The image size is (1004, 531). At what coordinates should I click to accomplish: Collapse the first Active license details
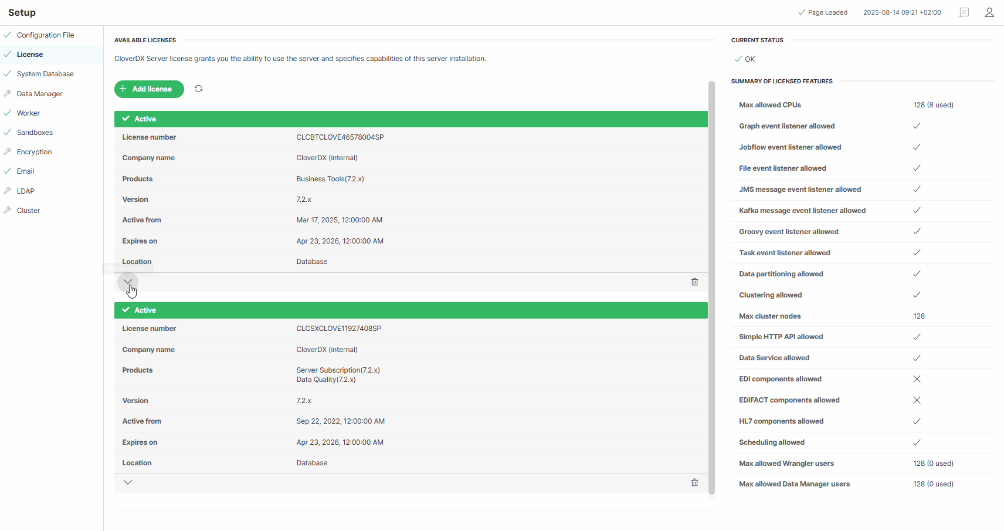click(x=128, y=282)
